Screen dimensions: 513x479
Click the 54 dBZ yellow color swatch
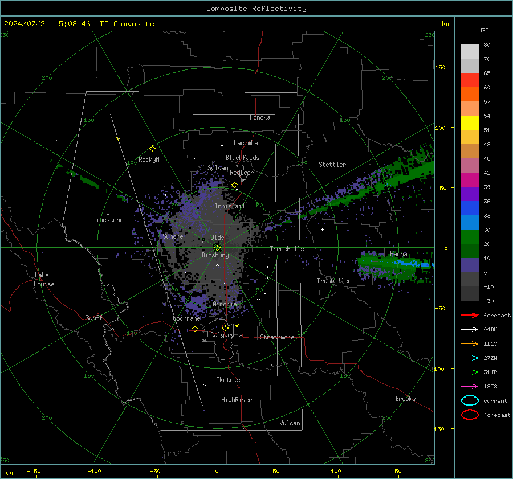(470, 122)
